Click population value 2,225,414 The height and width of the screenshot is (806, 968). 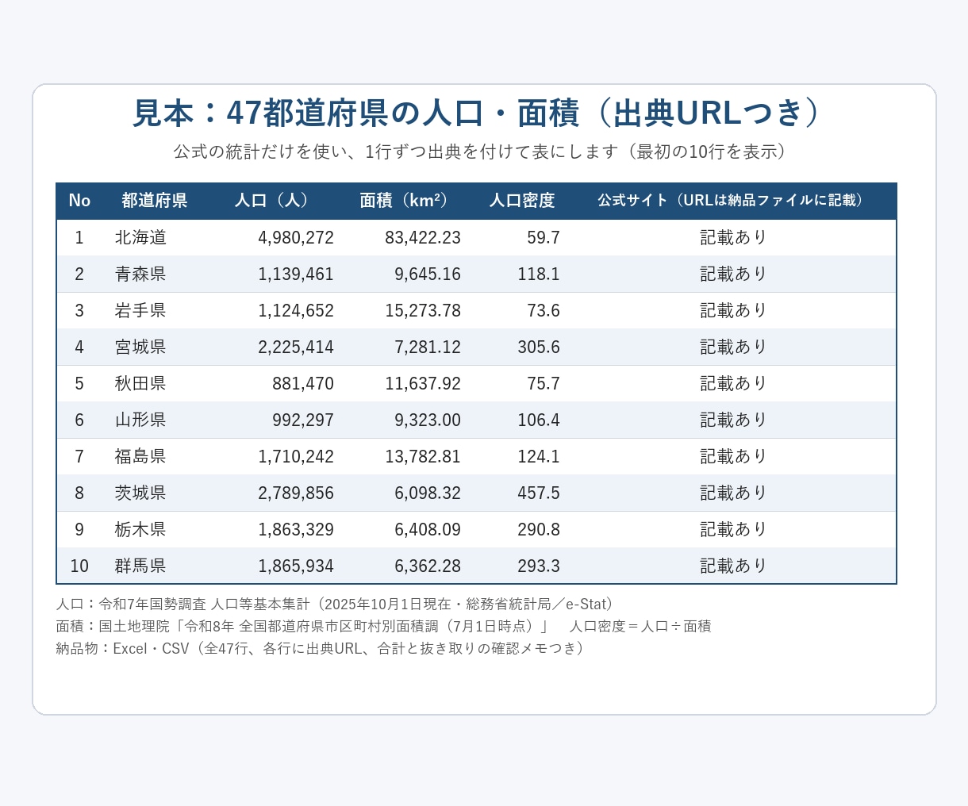point(296,347)
